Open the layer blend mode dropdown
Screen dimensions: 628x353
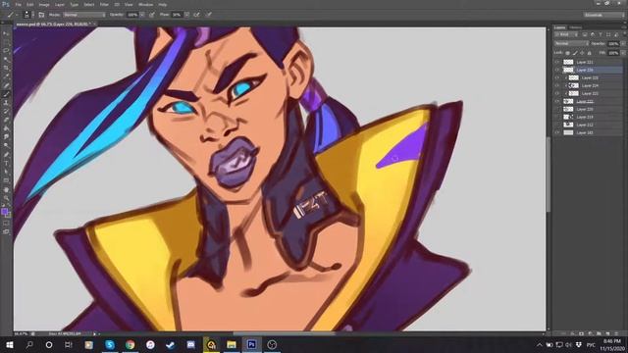571,43
